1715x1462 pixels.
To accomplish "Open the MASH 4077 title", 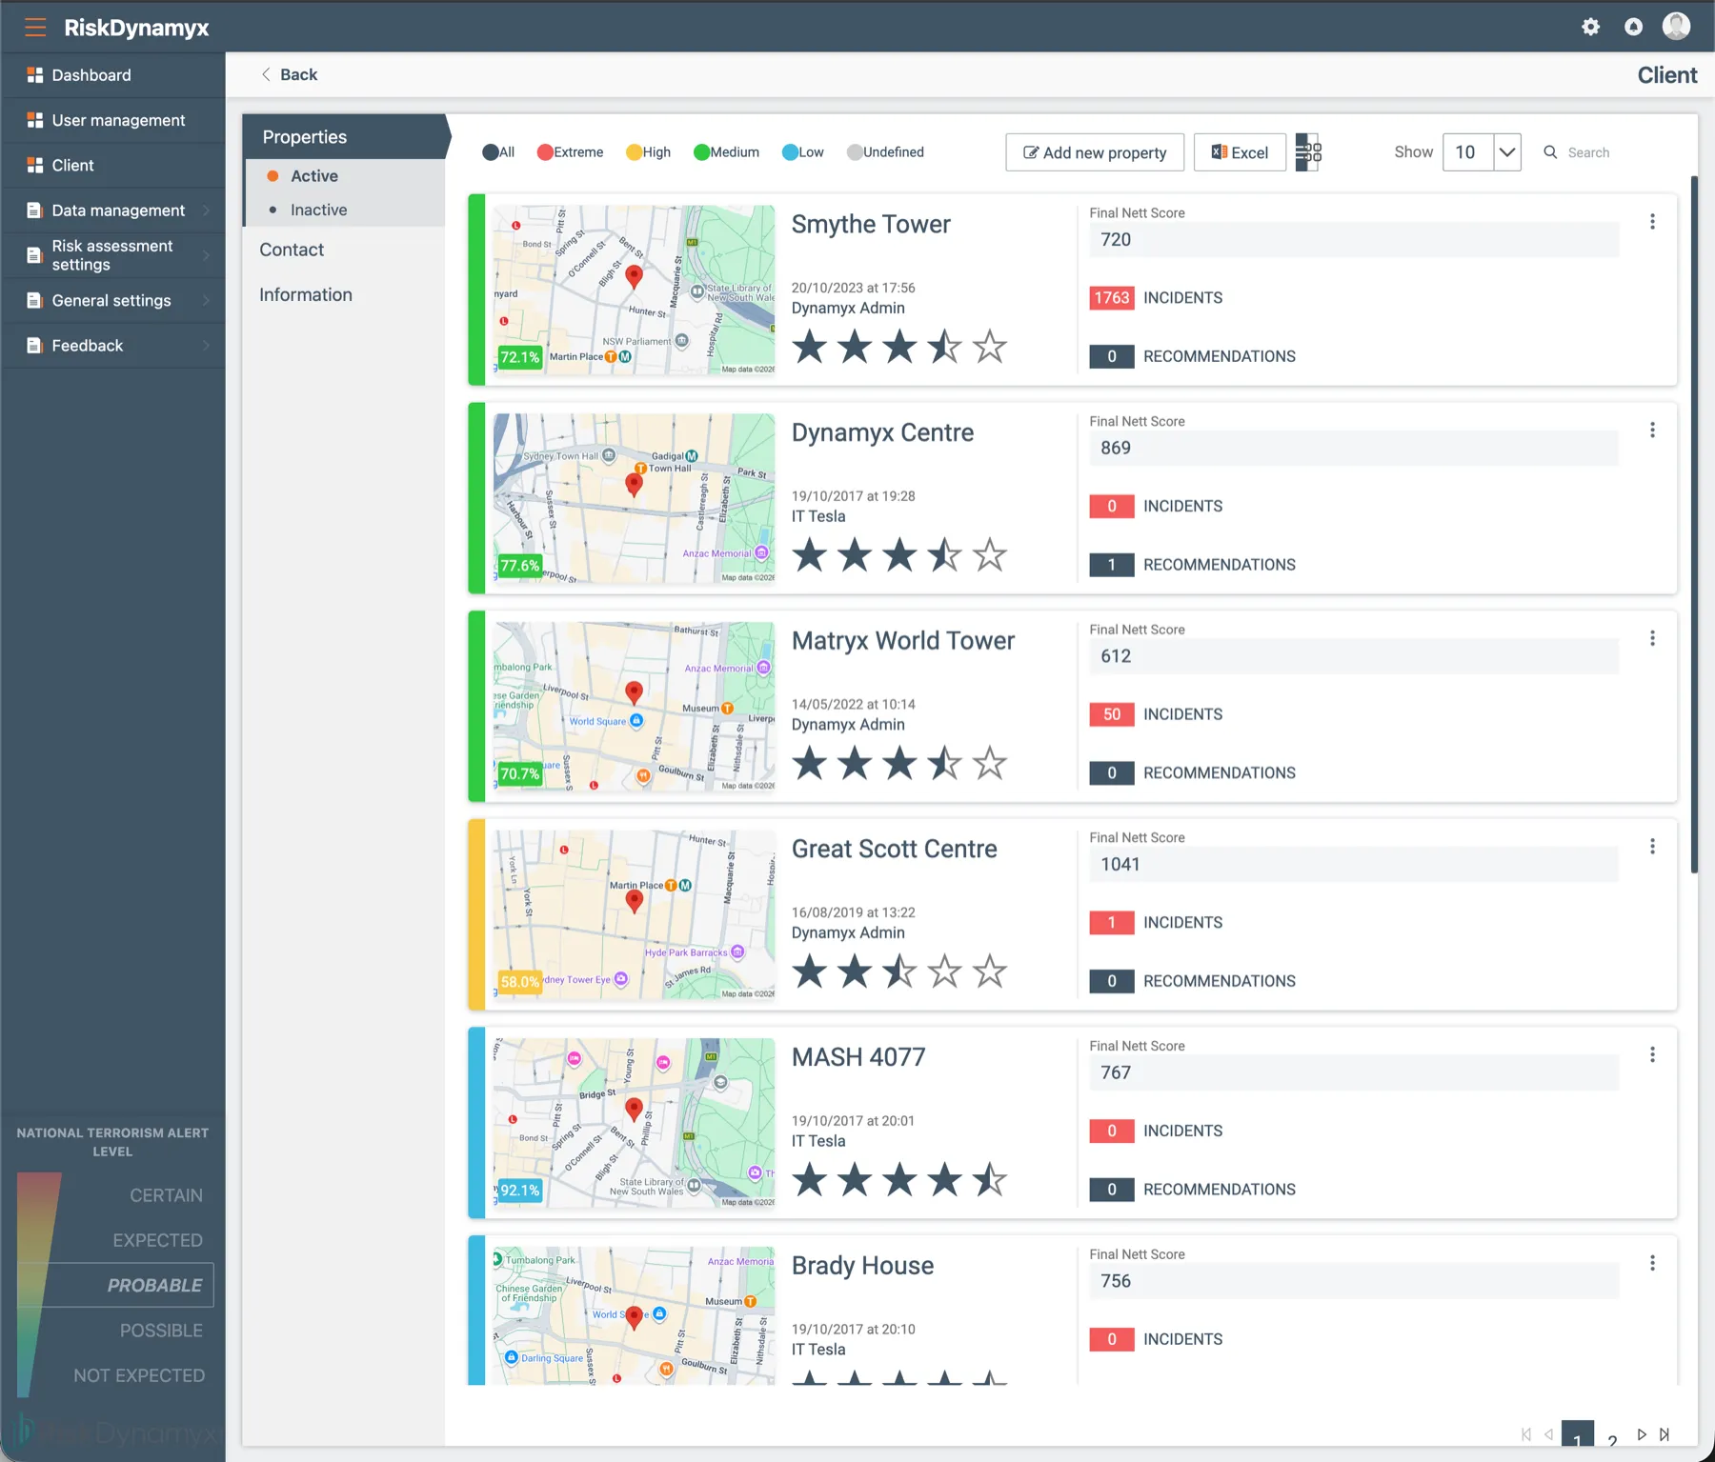I will tap(858, 1057).
